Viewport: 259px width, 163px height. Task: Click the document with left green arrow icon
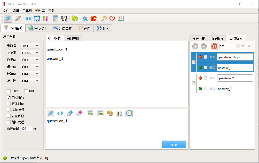click(90, 113)
